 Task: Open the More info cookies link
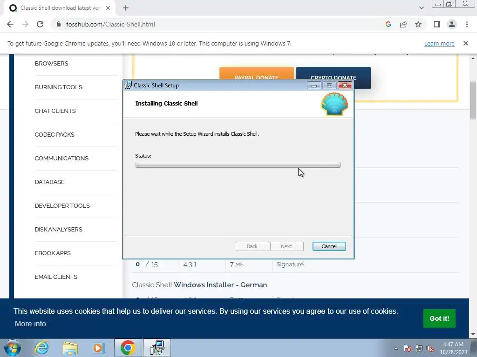[30, 324]
